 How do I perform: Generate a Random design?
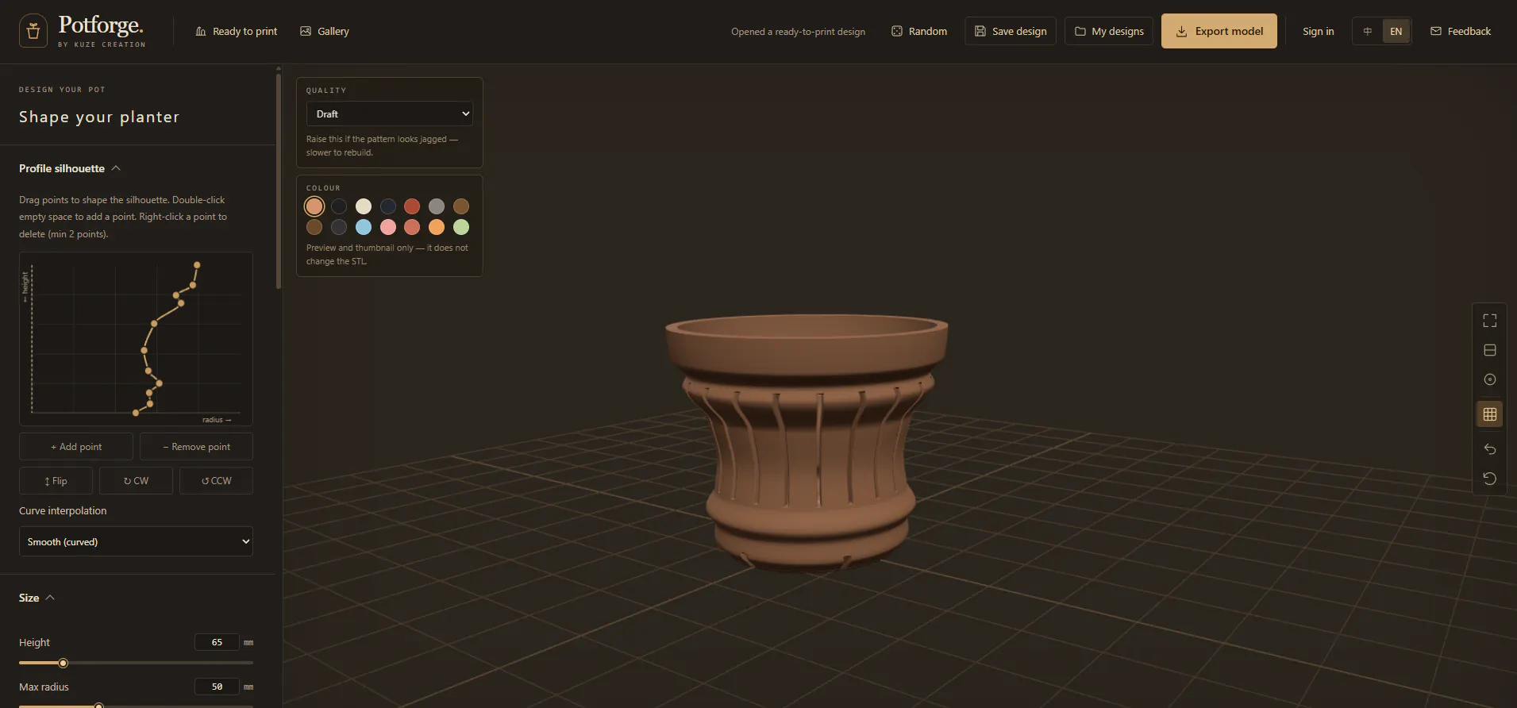click(x=919, y=31)
